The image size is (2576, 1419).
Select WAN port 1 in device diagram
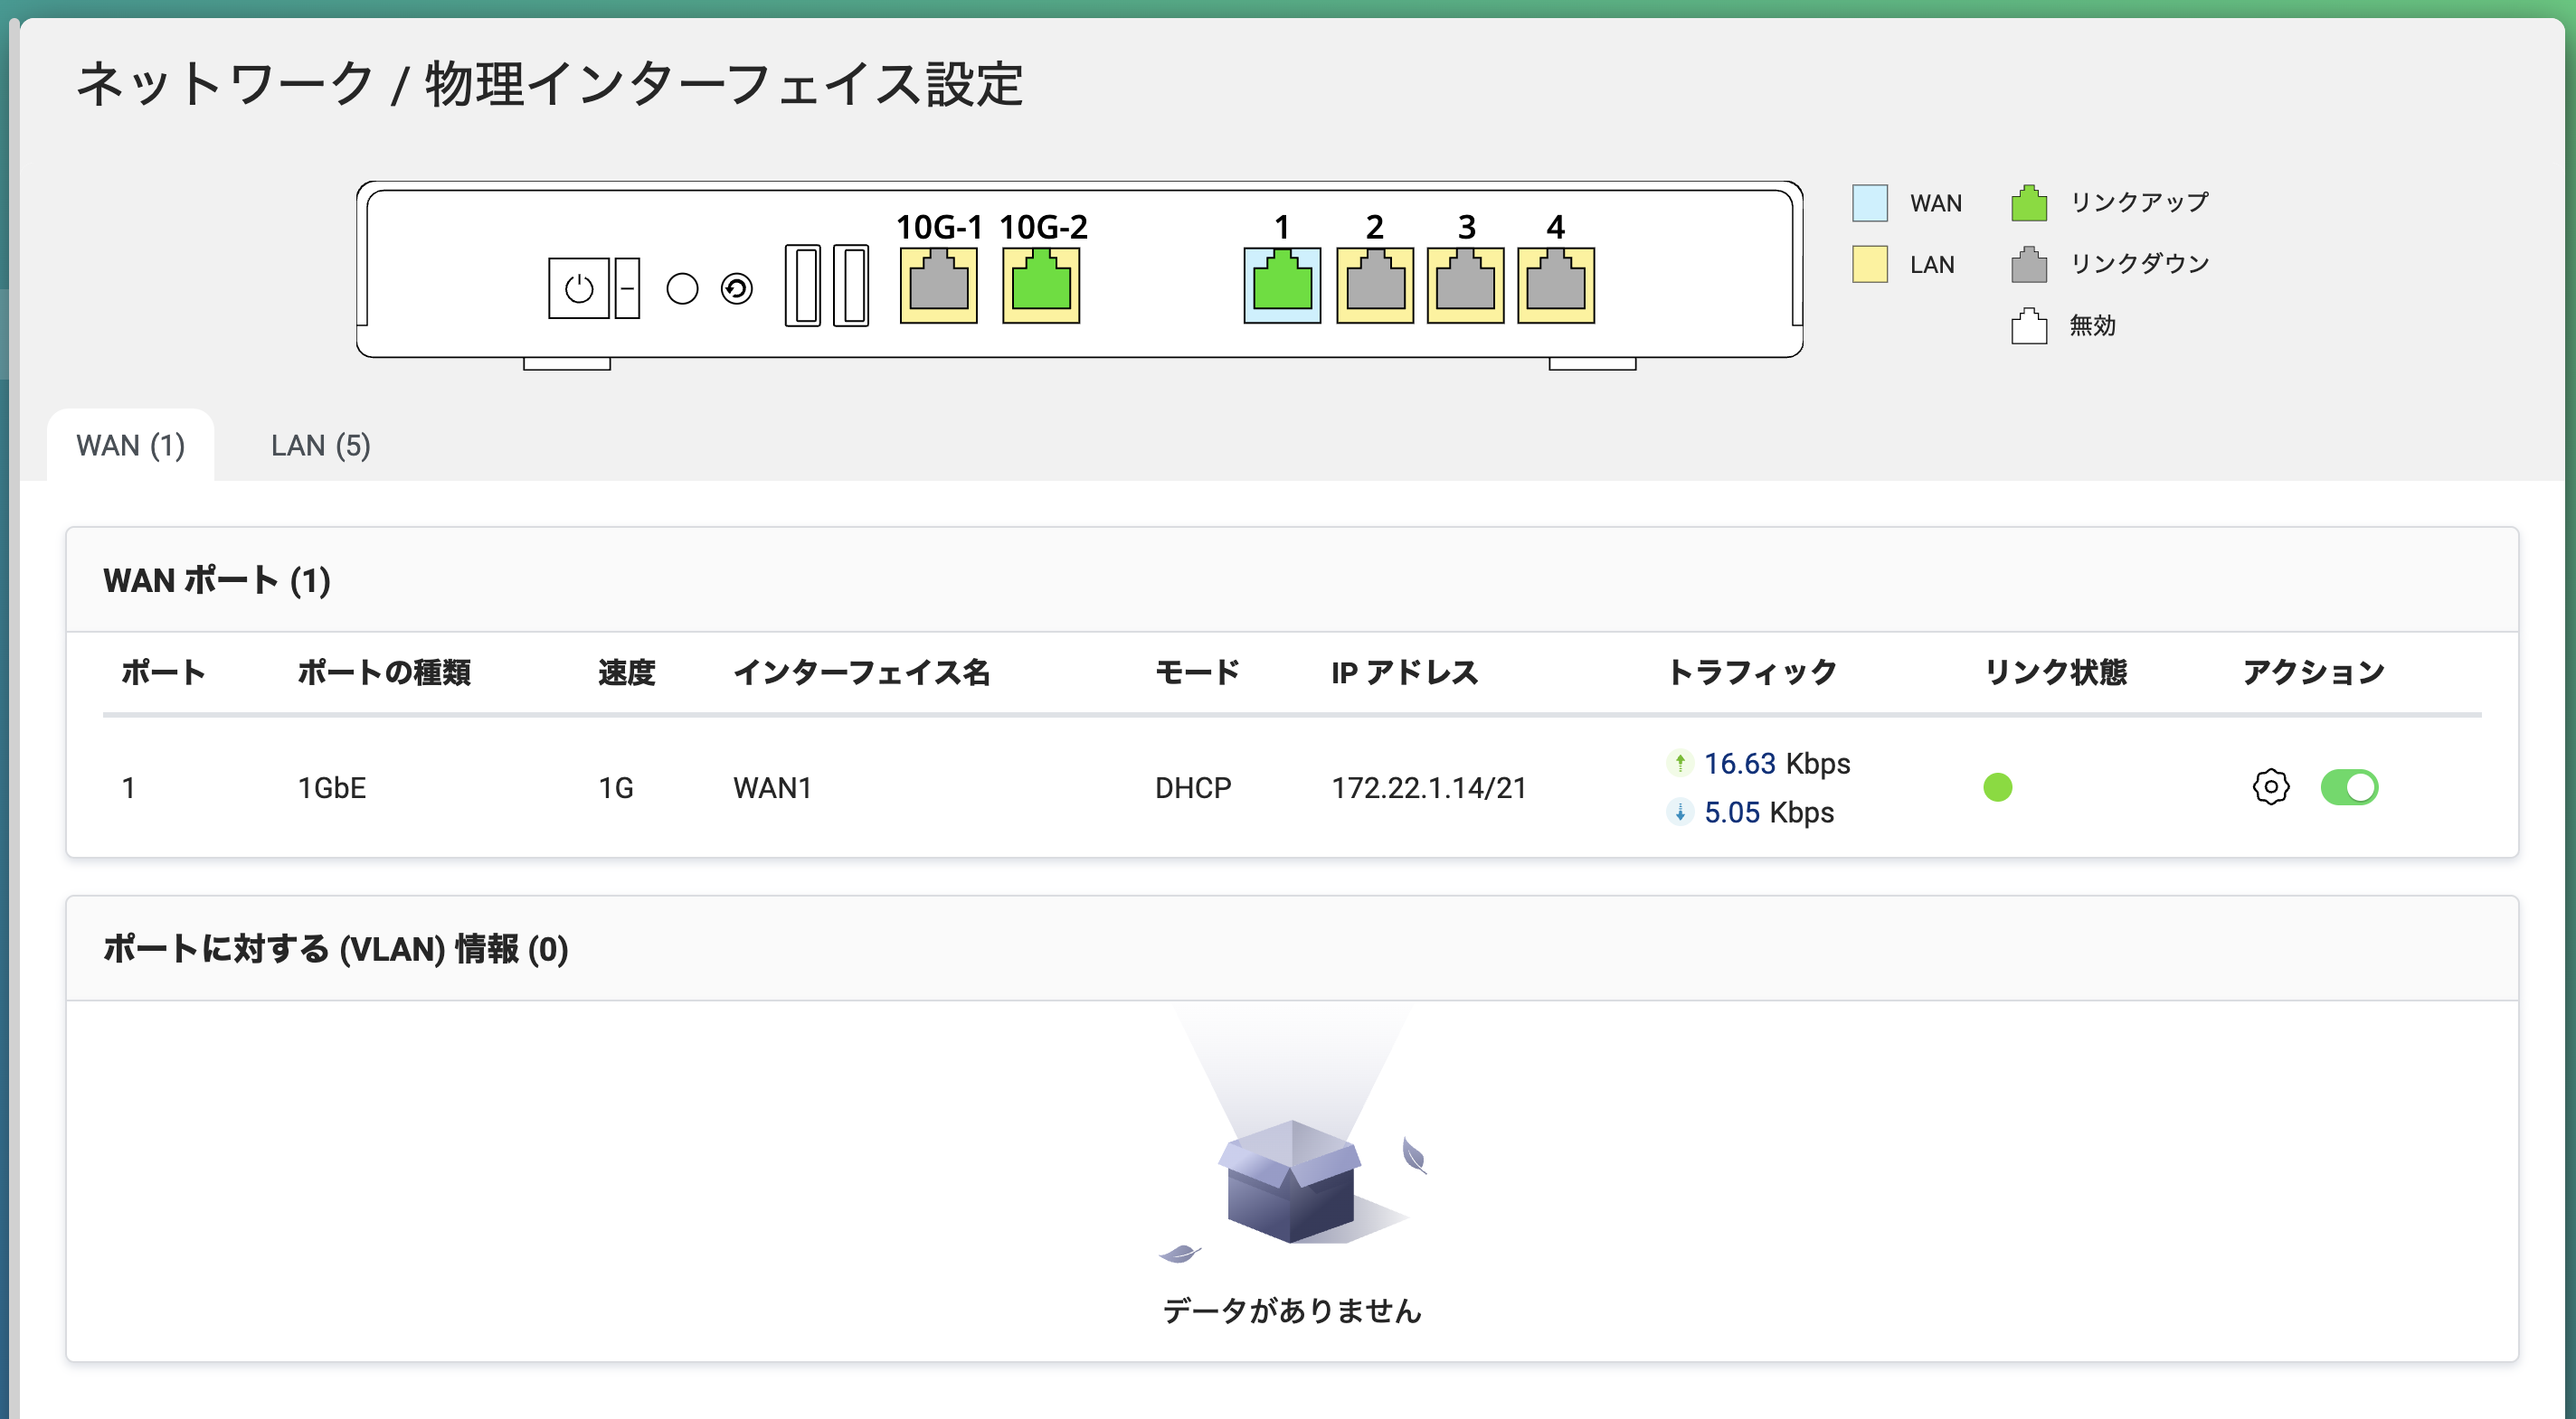click(1282, 285)
